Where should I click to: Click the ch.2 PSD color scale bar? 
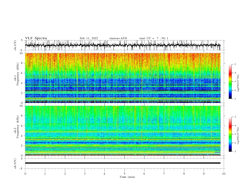230,134
